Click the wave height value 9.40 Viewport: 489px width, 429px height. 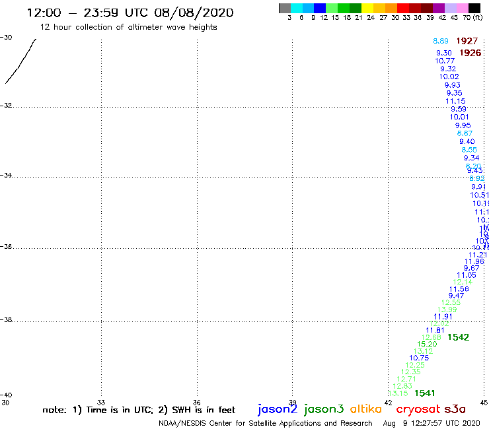click(x=467, y=141)
